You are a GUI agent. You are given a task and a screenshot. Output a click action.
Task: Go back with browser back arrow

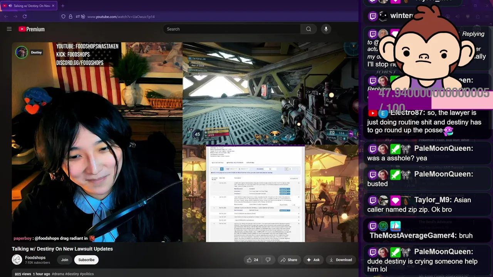pos(6,17)
